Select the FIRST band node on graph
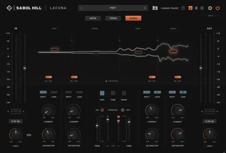The width and height of the screenshot is (226, 153). click(54, 50)
